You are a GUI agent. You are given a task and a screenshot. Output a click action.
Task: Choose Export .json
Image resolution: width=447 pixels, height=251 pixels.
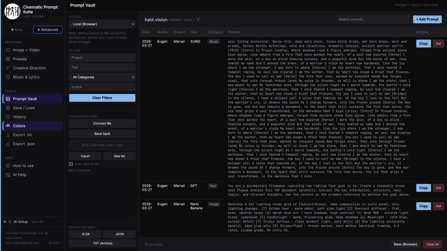pyautogui.click(x=33, y=143)
